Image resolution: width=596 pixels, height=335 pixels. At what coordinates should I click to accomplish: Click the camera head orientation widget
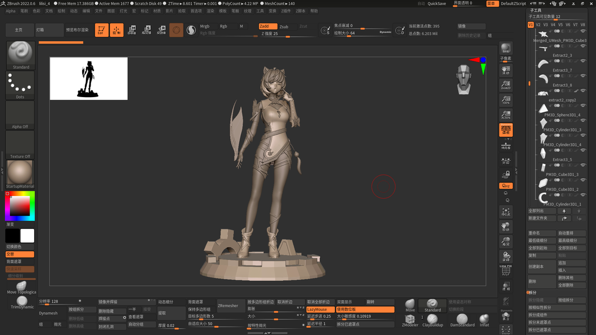[464, 79]
